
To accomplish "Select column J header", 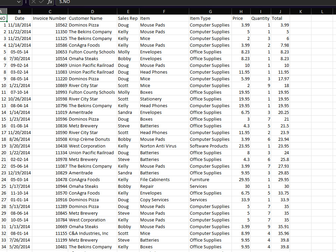I will click(x=280, y=11).
